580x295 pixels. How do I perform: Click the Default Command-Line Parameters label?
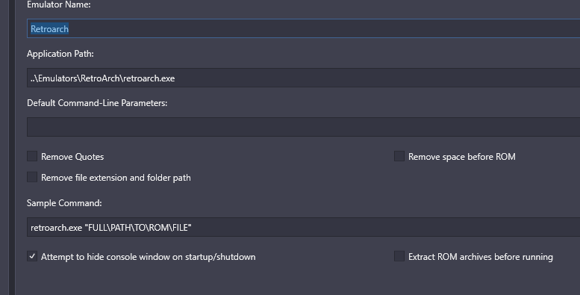[x=97, y=103]
